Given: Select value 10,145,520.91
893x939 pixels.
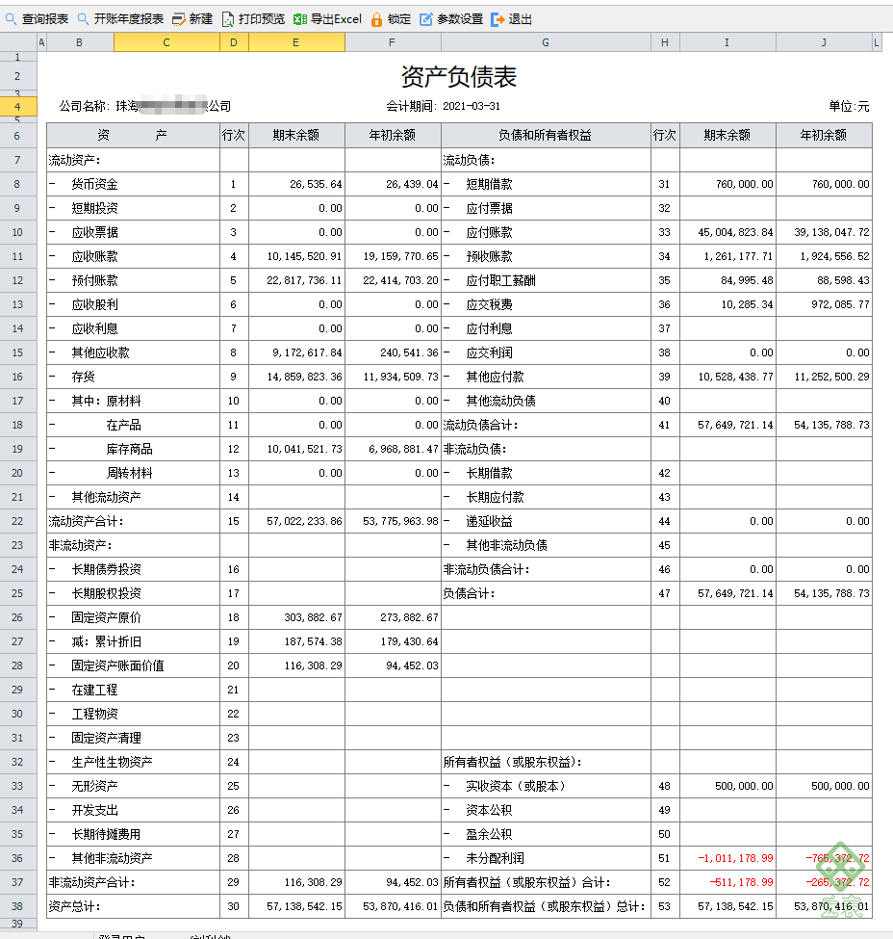Looking at the screenshot, I should pyautogui.click(x=297, y=256).
